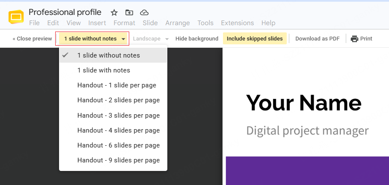Screen dimensions: 389x185
Task: Close the print preview
Action: pos(32,39)
